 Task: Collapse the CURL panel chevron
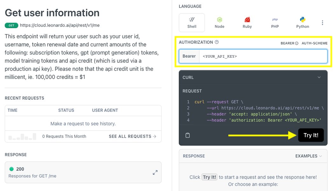pyautogui.click(x=319, y=77)
